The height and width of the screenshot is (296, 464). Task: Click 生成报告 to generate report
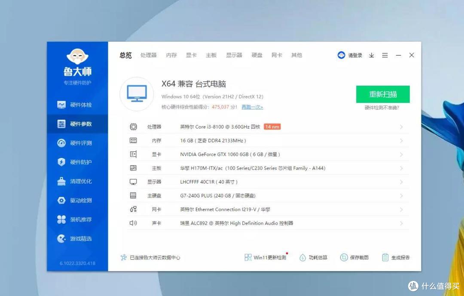tap(396, 257)
